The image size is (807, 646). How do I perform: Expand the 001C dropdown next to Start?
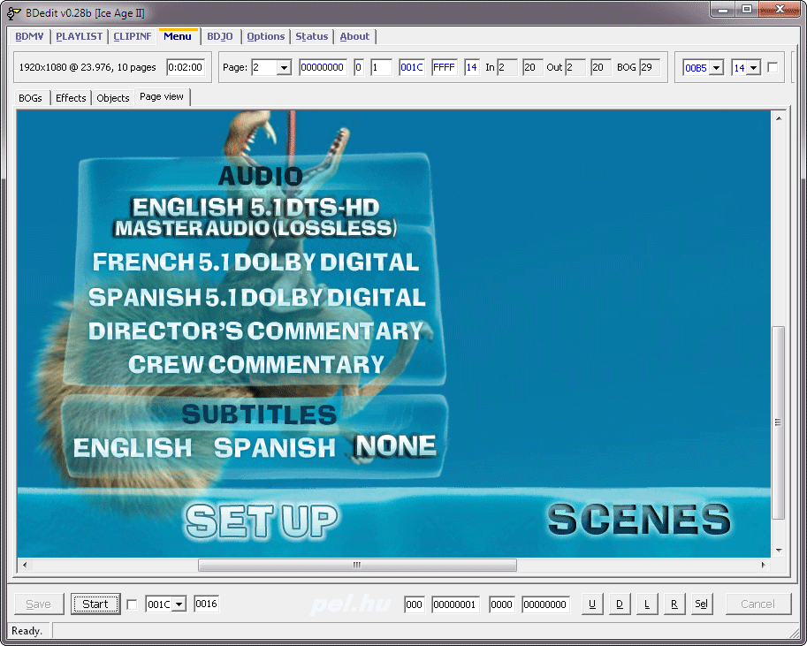click(179, 604)
